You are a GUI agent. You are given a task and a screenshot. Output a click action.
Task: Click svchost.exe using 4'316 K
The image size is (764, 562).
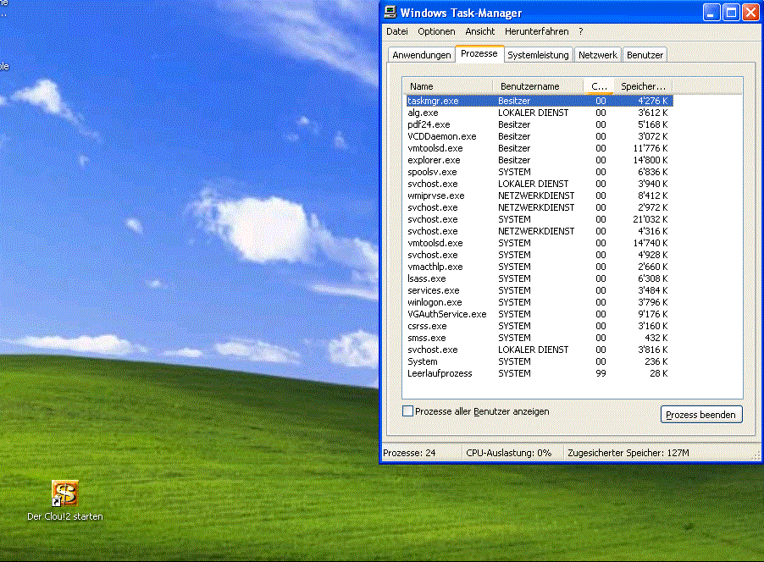540,231
